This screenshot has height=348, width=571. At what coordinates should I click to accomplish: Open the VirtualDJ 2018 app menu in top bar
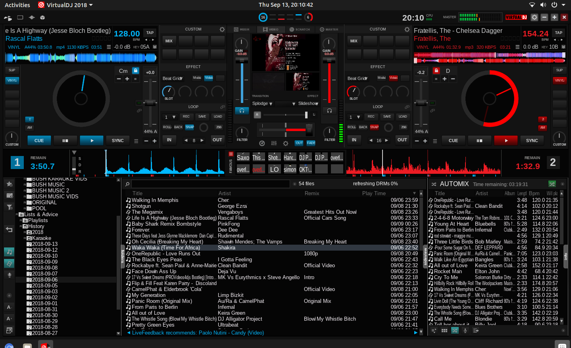click(x=65, y=5)
